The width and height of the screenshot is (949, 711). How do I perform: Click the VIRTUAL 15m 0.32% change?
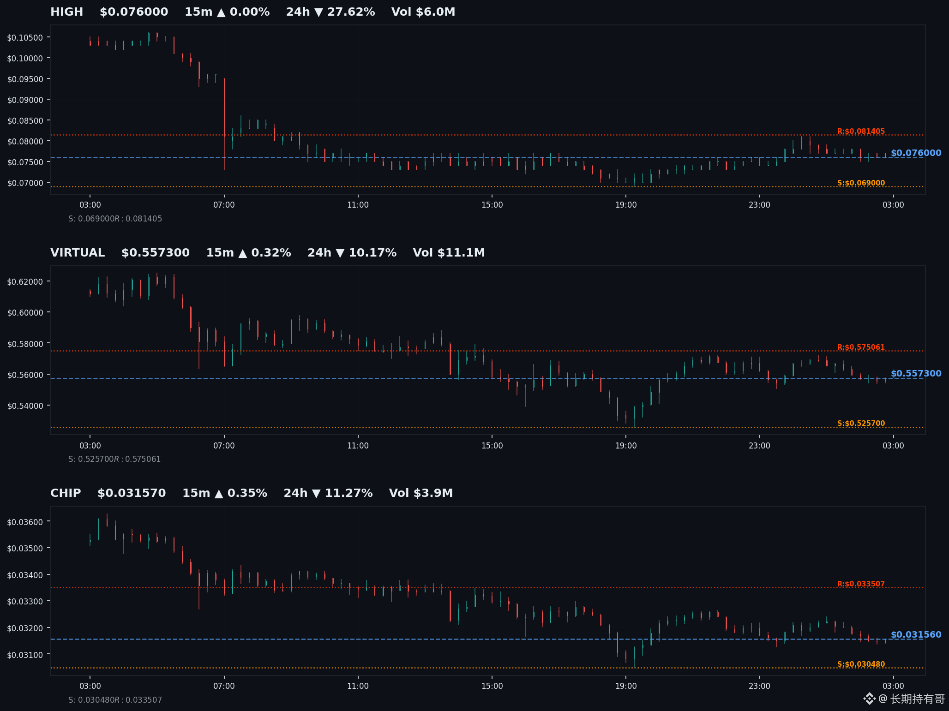tap(248, 253)
